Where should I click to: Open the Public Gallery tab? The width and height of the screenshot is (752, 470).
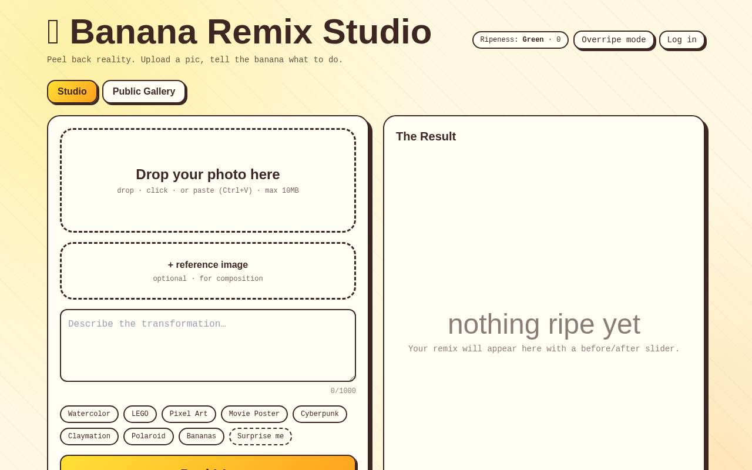pos(144,92)
